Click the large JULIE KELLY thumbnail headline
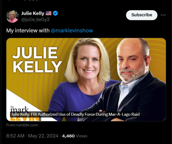 [37, 60]
